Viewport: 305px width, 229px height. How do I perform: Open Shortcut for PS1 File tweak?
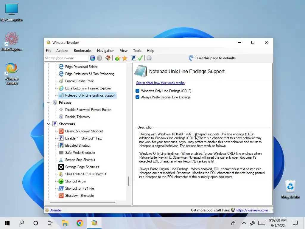point(79,188)
